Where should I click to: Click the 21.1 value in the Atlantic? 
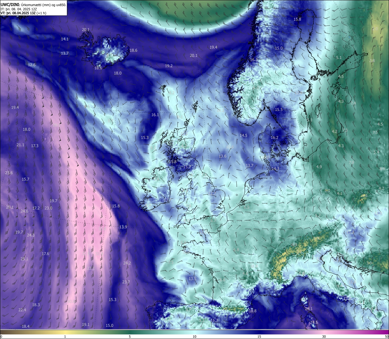pos(20,145)
